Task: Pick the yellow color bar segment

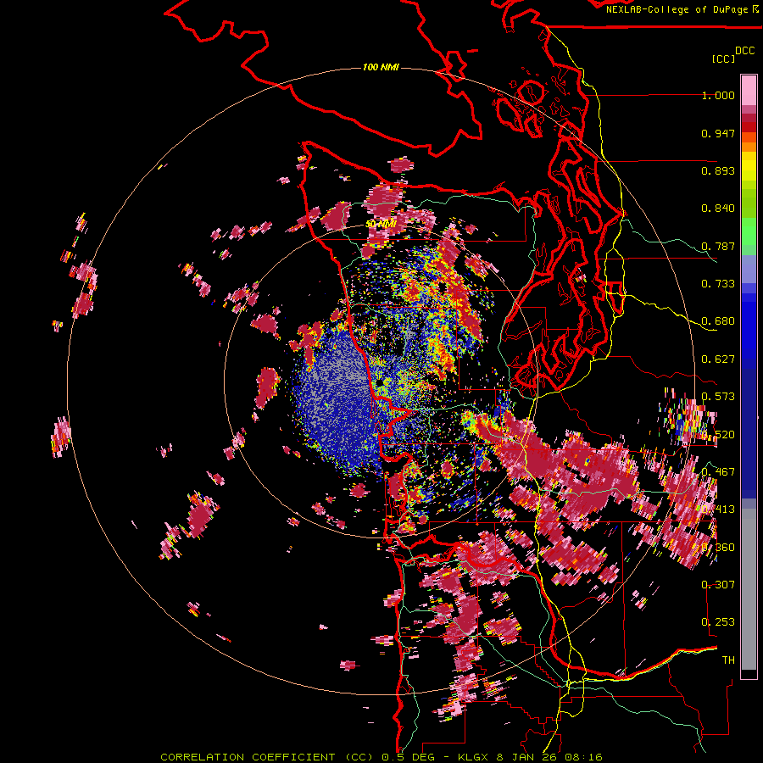Action: point(749,167)
